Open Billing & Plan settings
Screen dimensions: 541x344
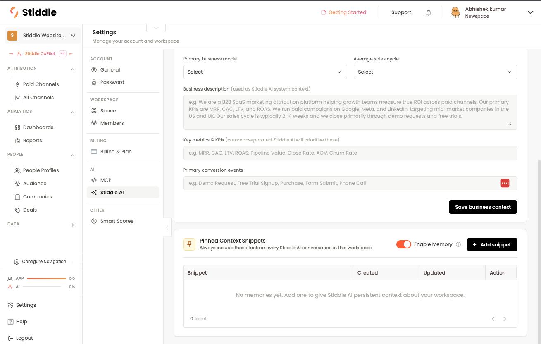coord(123,152)
